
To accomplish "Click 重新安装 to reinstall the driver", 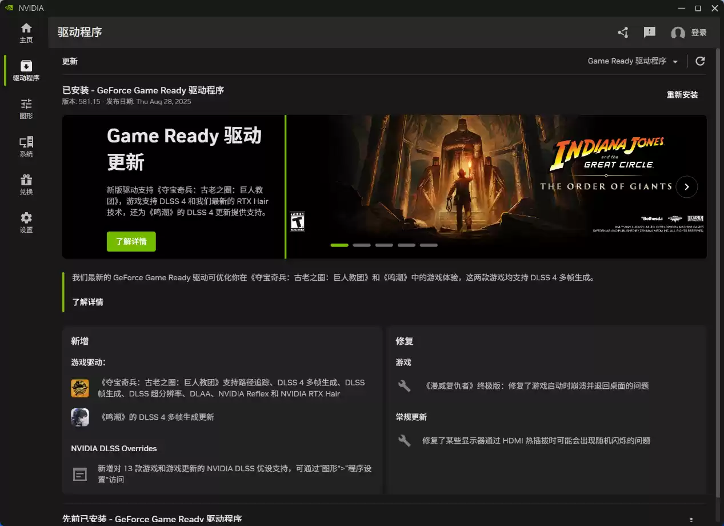I will pyautogui.click(x=682, y=95).
